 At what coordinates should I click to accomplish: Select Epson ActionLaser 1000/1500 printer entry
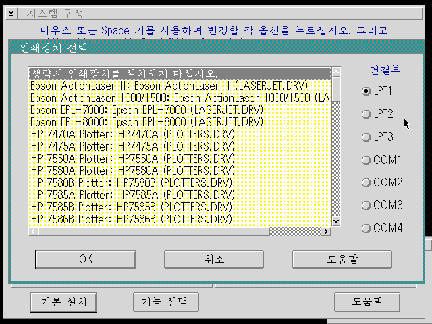[x=180, y=98]
